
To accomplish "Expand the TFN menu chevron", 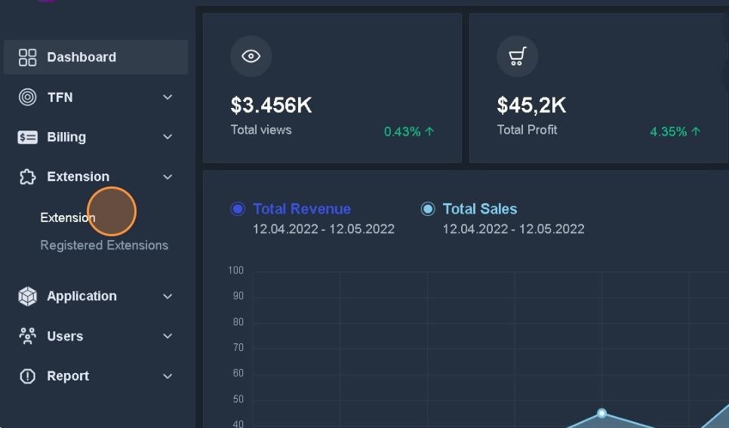I will pyautogui.click(x=168, y=97).
